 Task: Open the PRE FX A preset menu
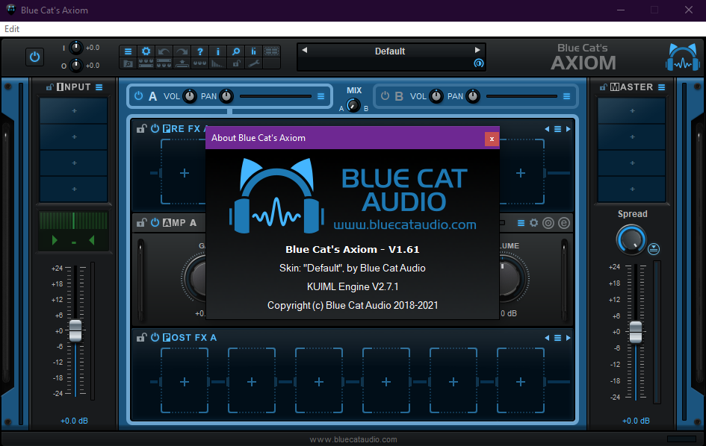coord(557,129)
